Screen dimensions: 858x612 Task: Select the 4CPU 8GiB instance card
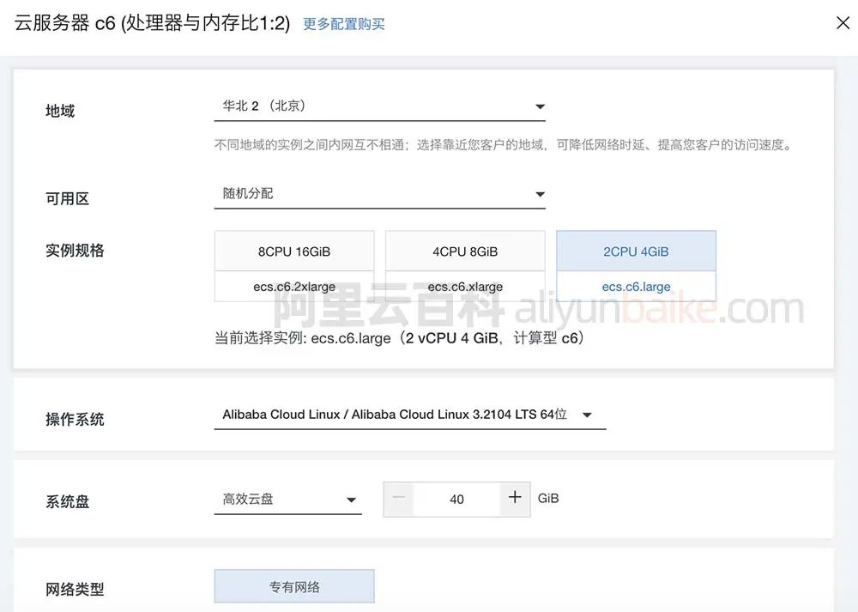(465, 250)
